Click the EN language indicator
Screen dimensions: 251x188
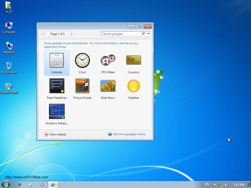pyautogui.click(x=207, y=184)
